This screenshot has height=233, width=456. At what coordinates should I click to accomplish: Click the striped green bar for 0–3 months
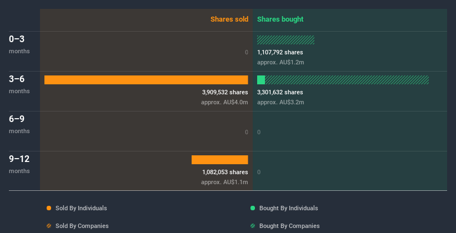tap(285, 40)
